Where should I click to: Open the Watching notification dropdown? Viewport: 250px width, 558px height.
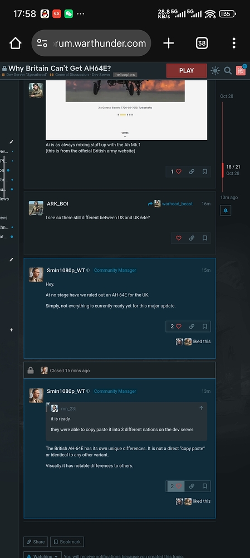(43, 556)
